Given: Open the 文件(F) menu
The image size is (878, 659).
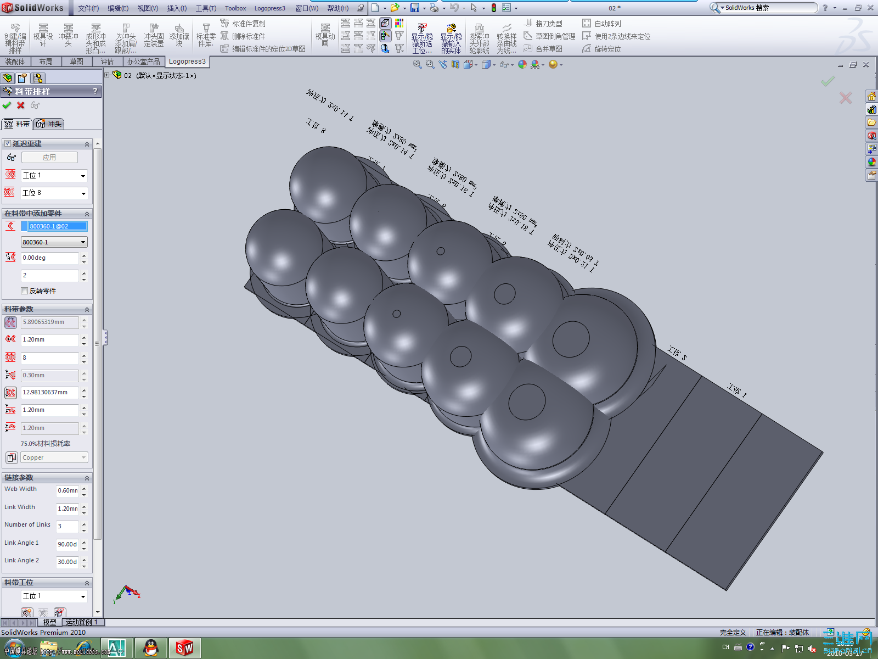Looking at the screenshot, I should pyautogui.click(x=88, y=8).
